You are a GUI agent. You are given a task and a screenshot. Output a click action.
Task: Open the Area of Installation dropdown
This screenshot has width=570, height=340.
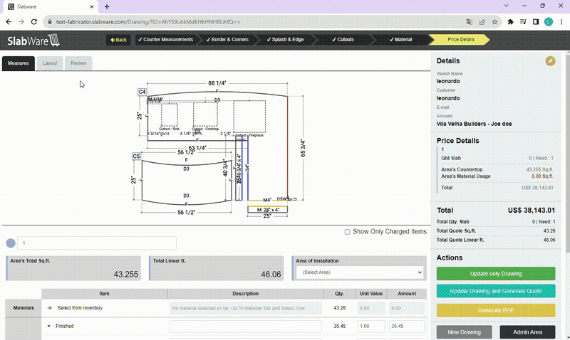point(360,272)
